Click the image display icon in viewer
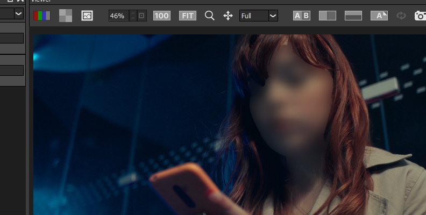 click(87, 16)
